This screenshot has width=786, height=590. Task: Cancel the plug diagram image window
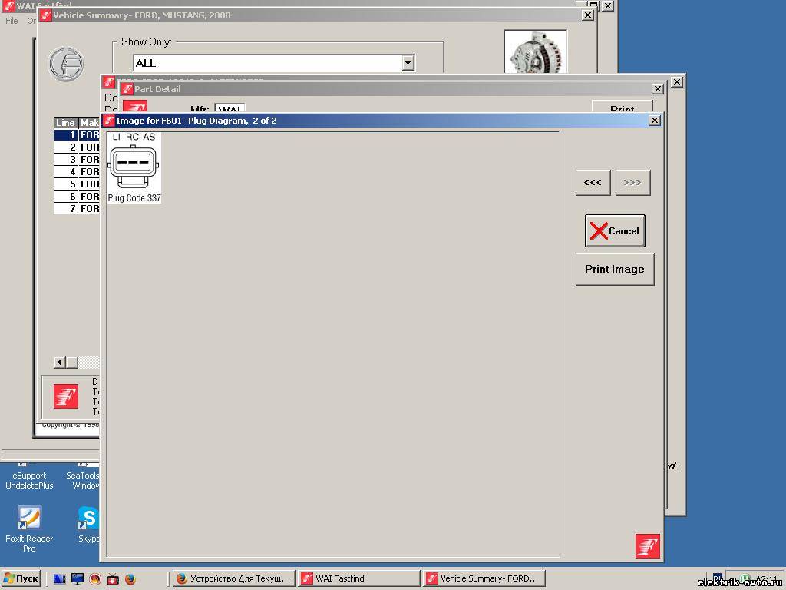point(615,230)
